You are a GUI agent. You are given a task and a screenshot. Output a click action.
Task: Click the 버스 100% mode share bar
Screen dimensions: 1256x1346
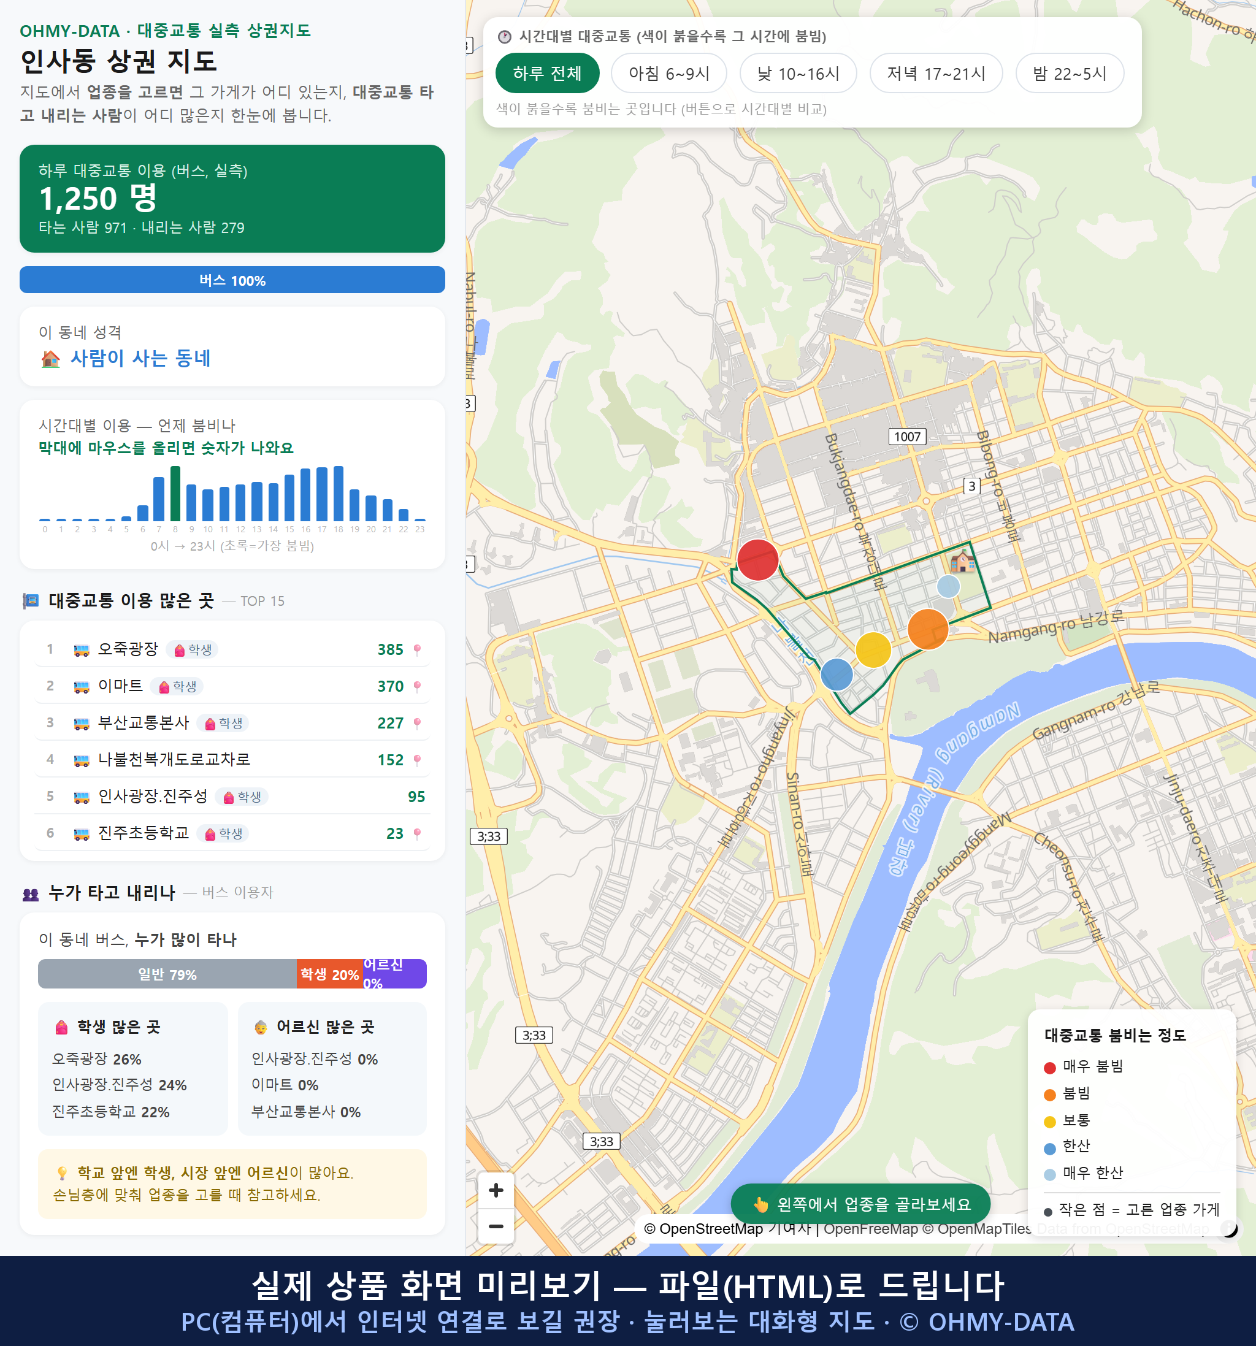[x=232, y=280]
